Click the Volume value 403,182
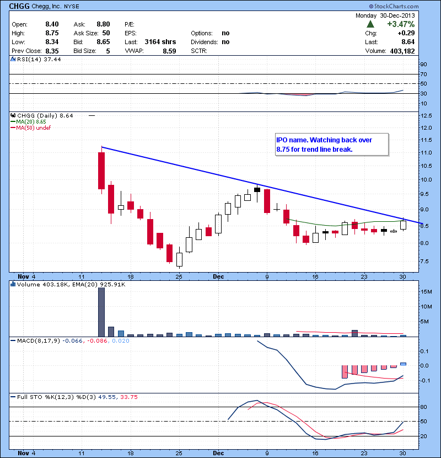 click(x=402, y=51)
